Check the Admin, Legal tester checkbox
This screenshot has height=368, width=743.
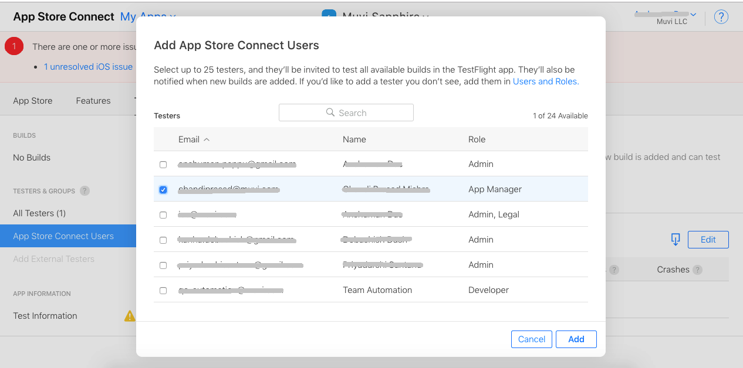tap(163, 214)
